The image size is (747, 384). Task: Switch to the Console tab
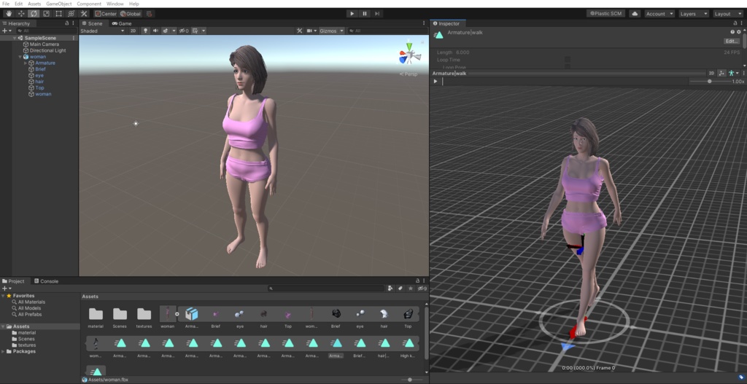46,281
